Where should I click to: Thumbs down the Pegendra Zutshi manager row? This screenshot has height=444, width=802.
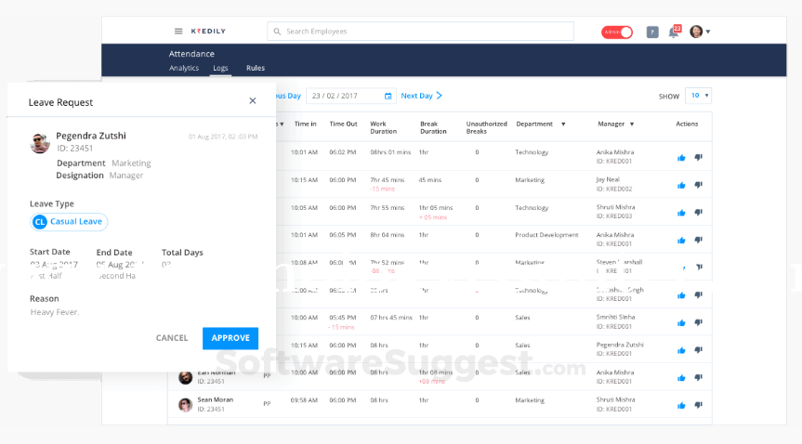tap(699, 350)
